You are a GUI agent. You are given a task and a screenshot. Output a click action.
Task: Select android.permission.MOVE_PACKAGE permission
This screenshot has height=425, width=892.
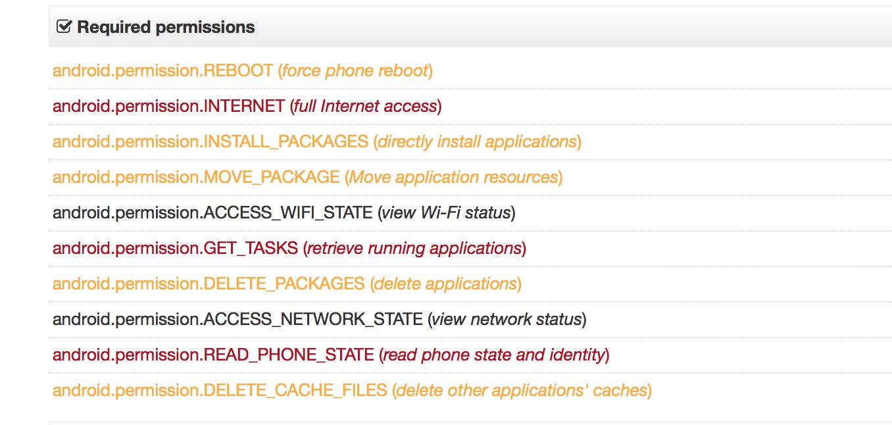tap(196, 177)
